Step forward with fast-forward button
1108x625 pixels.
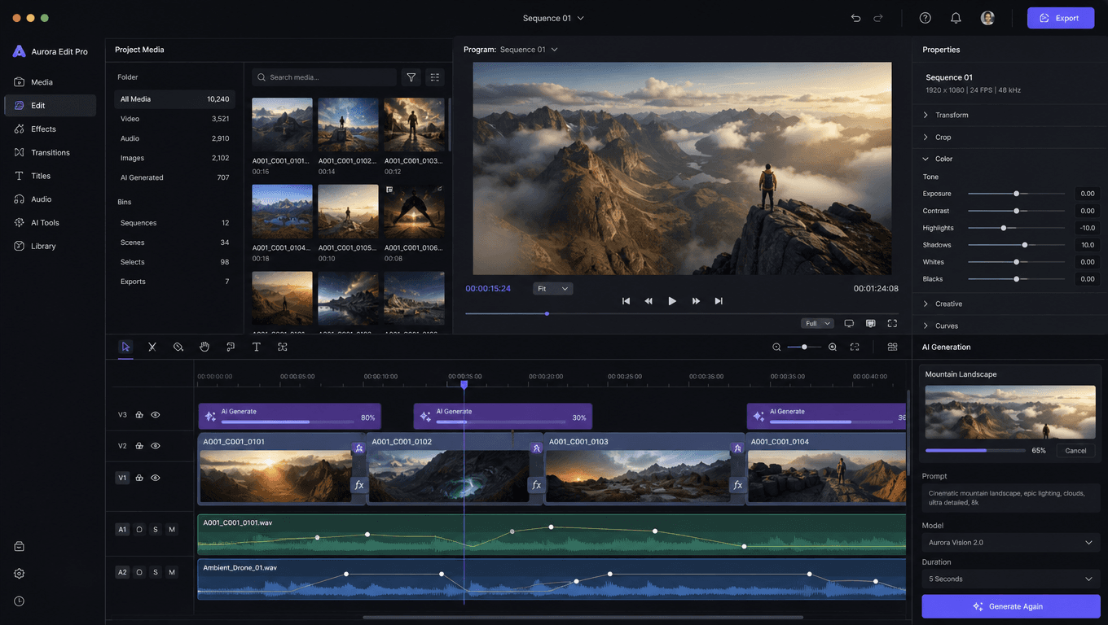pos(696,301)
